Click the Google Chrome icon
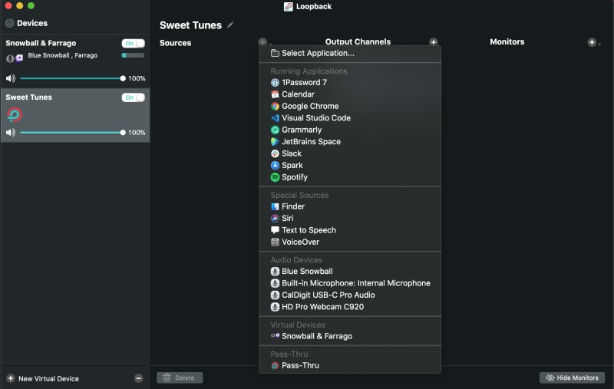 click(x=275, y=106)
